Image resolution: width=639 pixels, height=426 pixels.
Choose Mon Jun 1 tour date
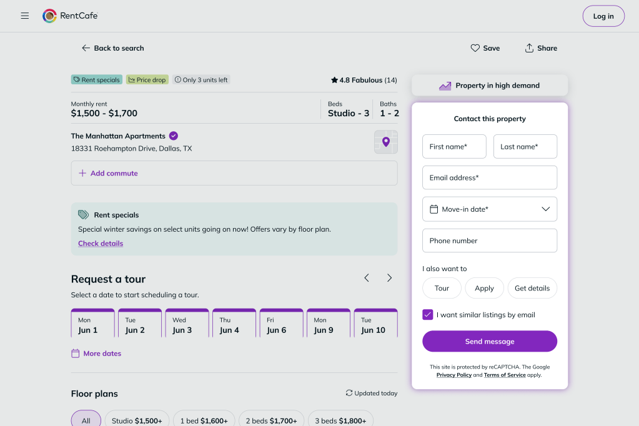[x=93, y=324]
